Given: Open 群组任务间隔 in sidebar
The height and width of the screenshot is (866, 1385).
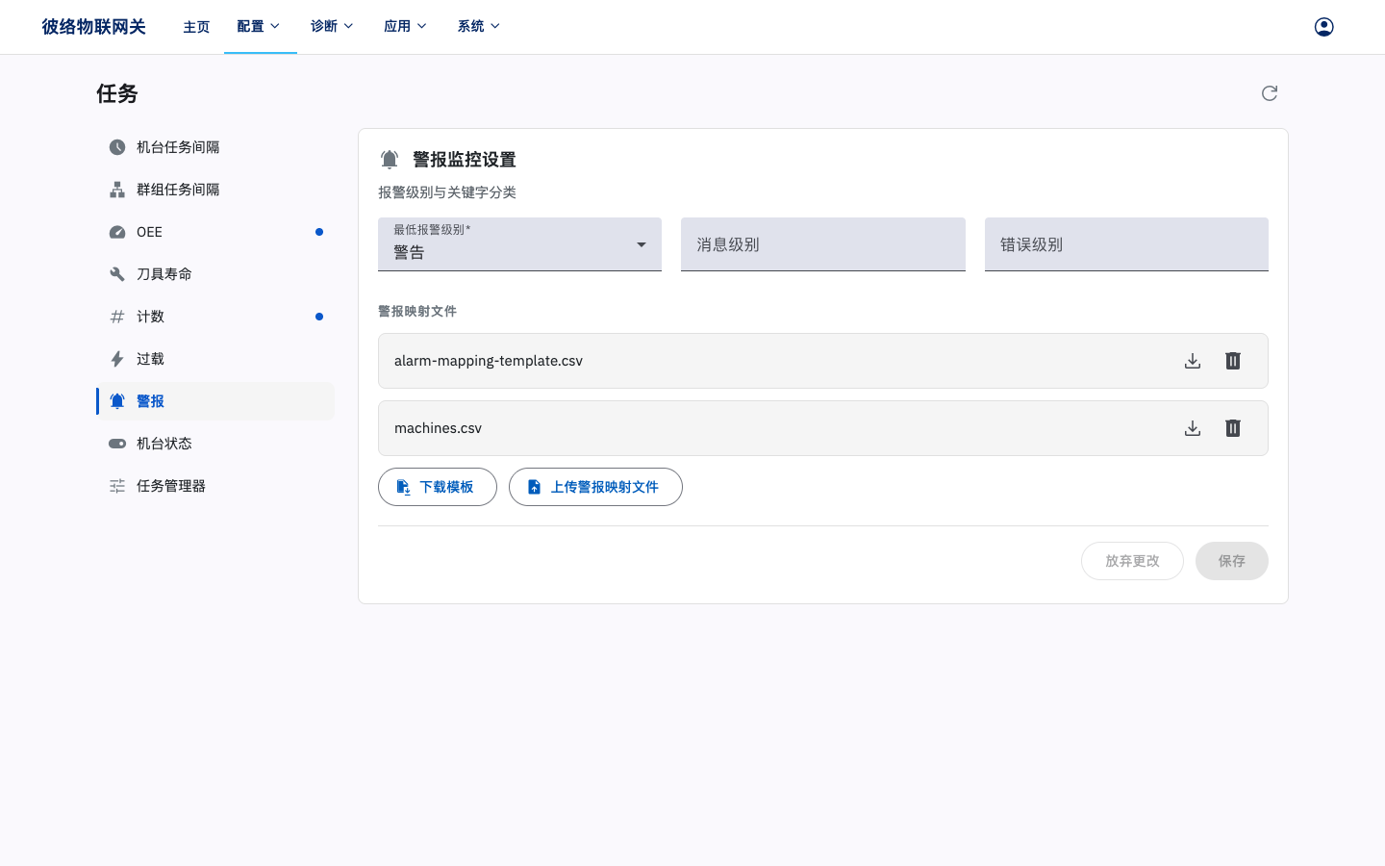Looking at the screenshot, I should [x=215, y=190].
